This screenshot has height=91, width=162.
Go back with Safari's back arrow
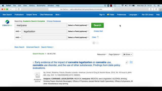11,9
